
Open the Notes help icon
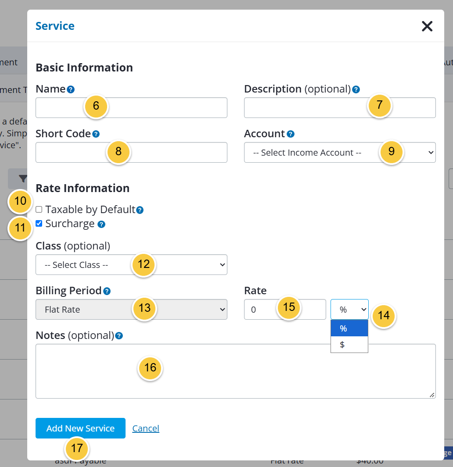click(119, 336)
